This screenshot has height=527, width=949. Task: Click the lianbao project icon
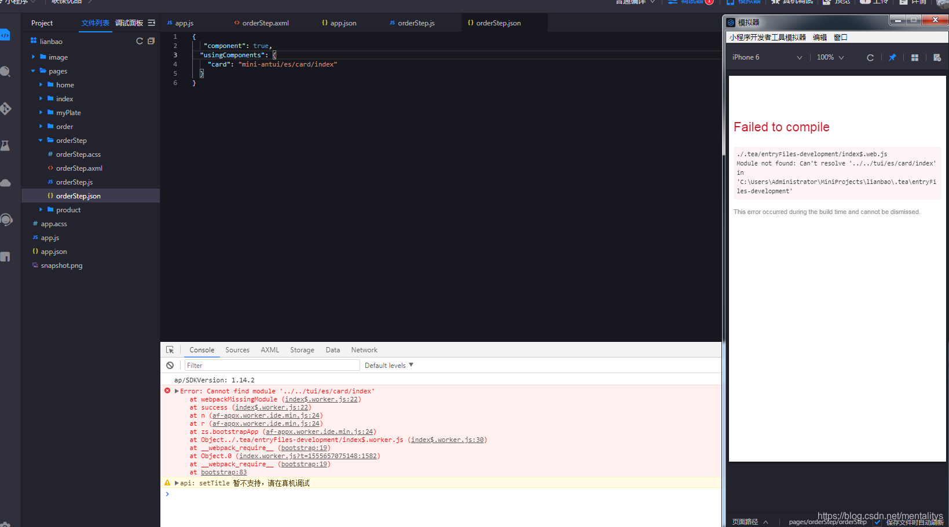click(x=34, y=41)
